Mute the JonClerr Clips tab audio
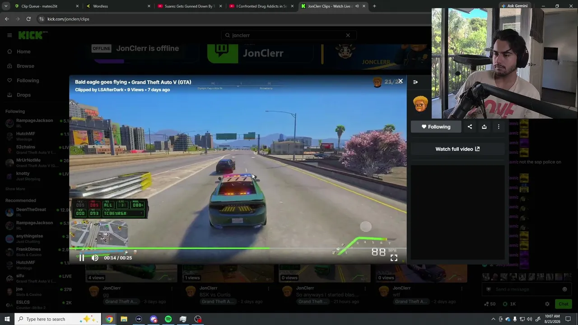This screenshot has height=325, width=578. click(357, 6)
